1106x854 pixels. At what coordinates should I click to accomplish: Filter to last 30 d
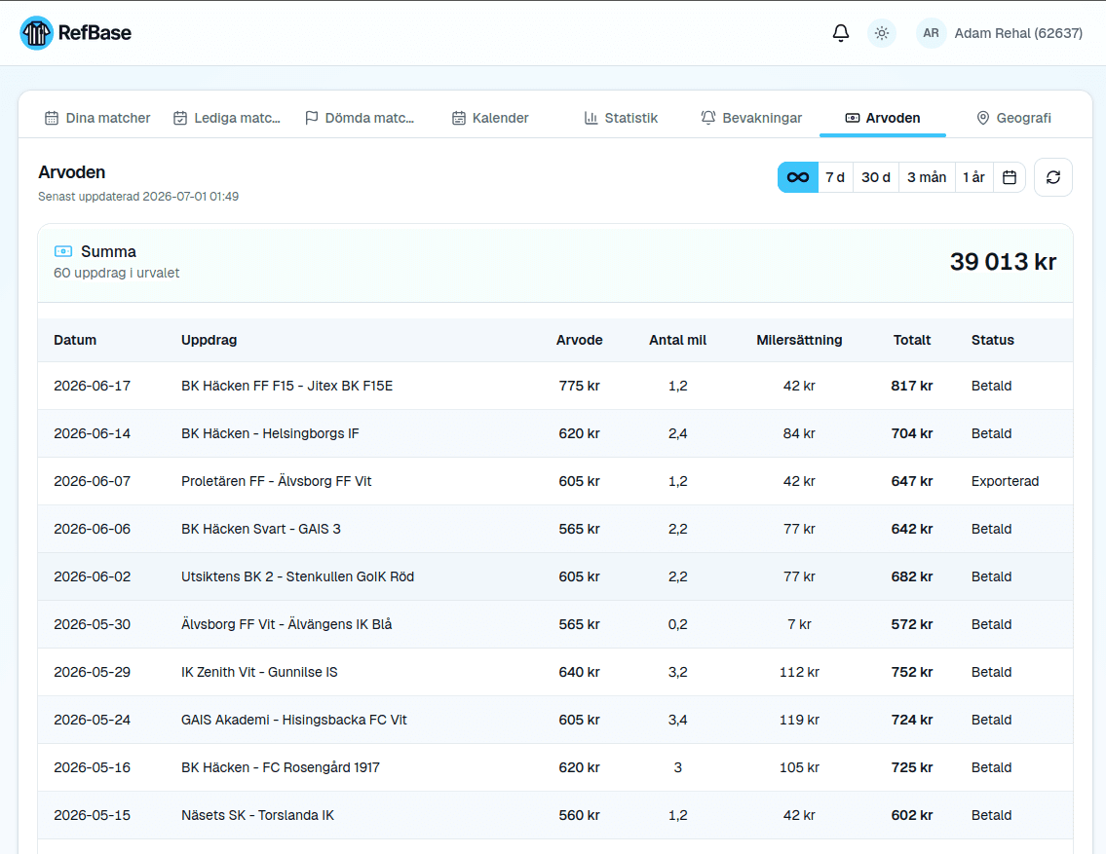click(875, 177)
